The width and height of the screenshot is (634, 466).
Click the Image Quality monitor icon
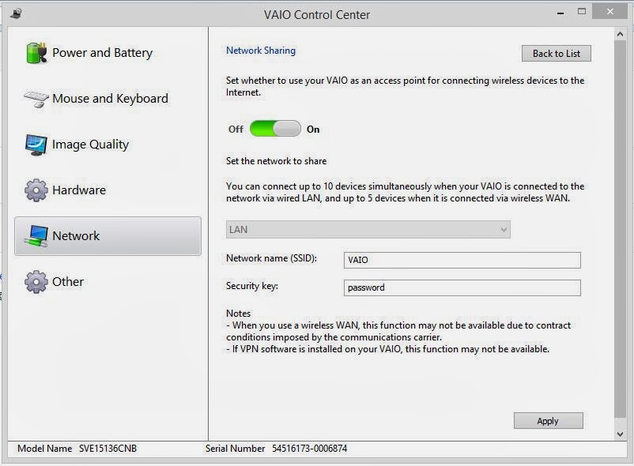tap(36, 145)
